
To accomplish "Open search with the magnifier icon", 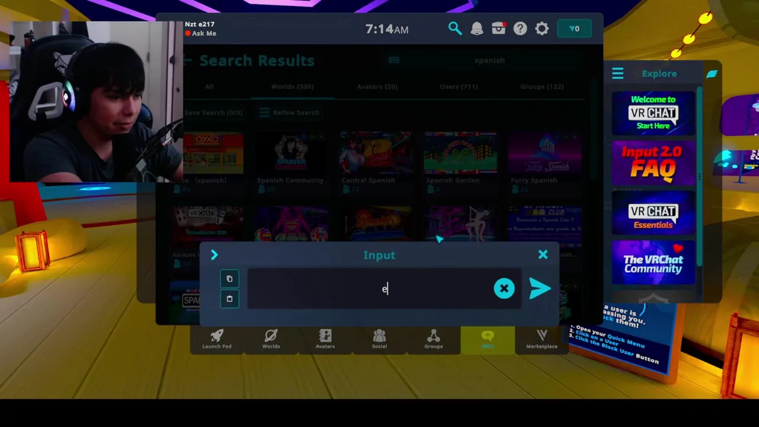I will [x=455, y=28].
